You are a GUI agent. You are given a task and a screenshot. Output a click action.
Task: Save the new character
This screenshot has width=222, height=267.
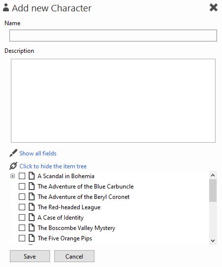(x=30, y=256)
